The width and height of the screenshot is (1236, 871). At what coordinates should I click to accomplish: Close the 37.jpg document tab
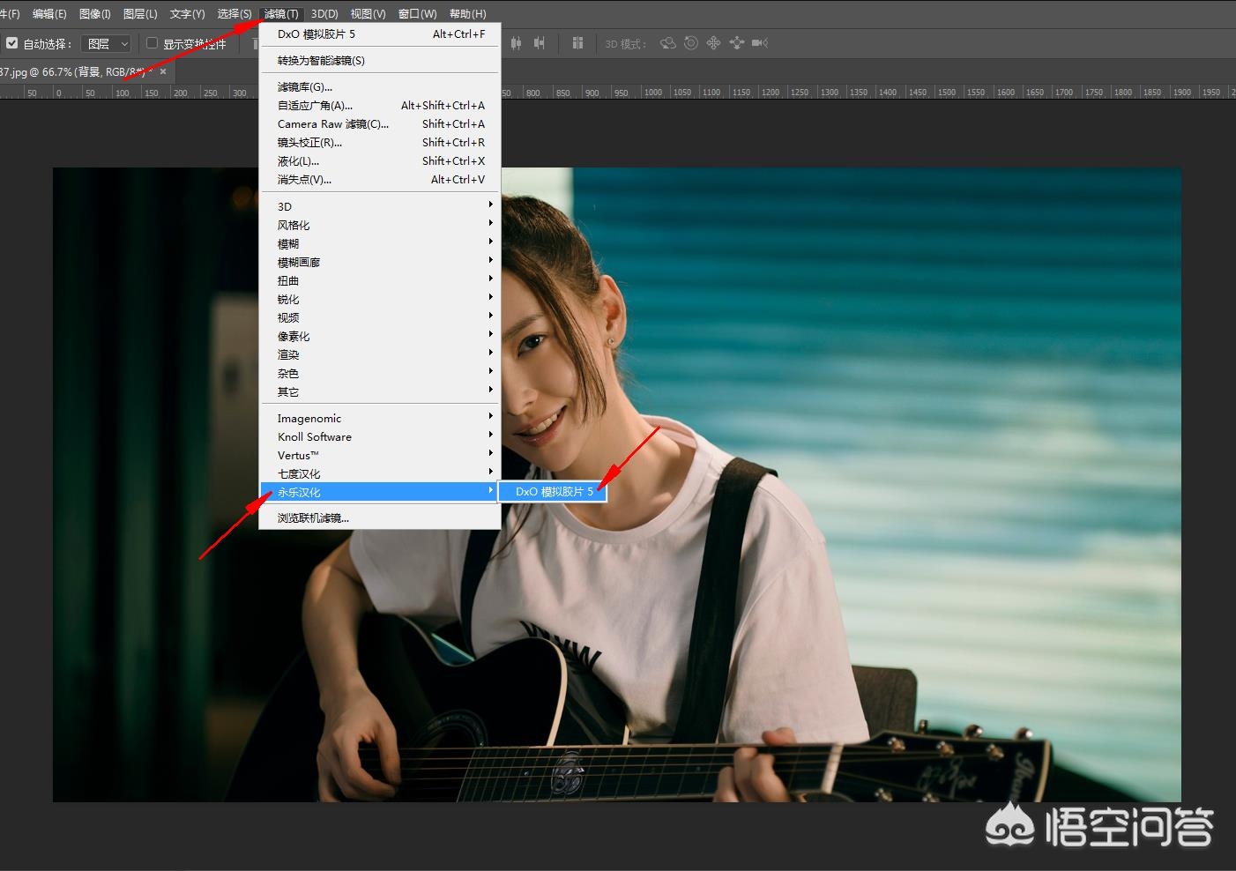coord(163,71)
